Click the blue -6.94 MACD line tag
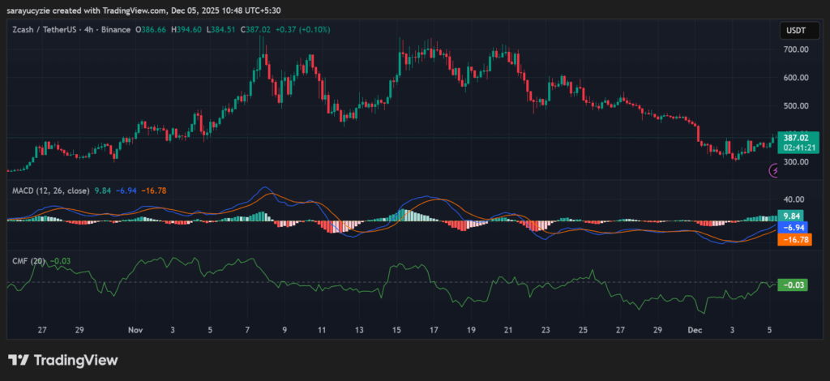 [x=792, y=228]
